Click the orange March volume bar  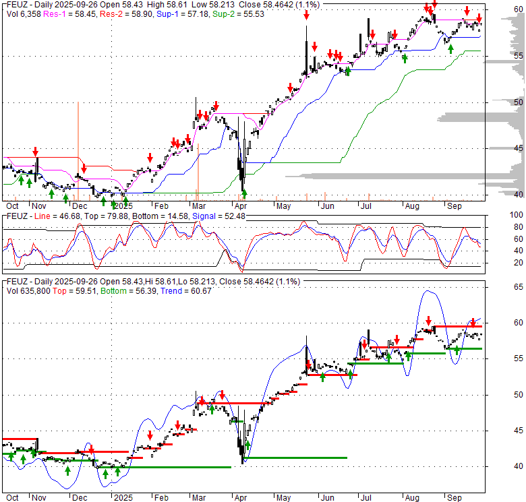pyautogui.click(x=198, y=172)
